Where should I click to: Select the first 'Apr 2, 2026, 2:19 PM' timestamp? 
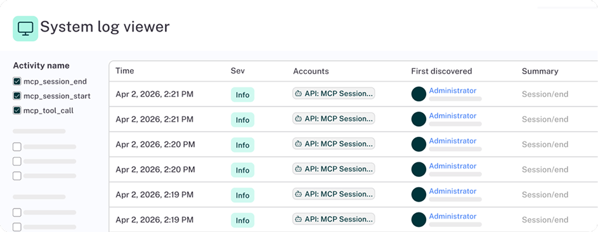point(155,195)
